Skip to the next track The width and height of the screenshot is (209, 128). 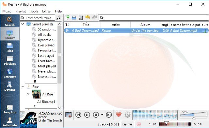(109, 115)
